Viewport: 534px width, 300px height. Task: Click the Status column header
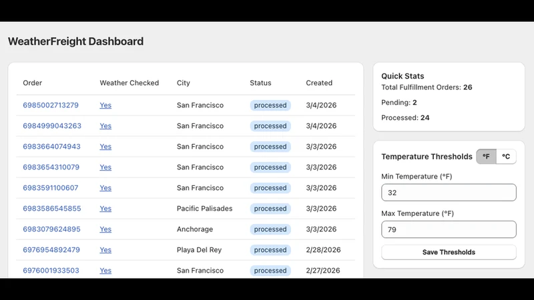tap(260, 83)
